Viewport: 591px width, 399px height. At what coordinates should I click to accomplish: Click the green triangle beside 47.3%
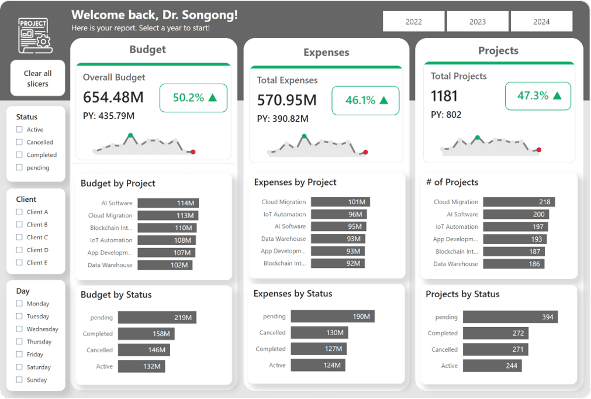coord(558,96)
